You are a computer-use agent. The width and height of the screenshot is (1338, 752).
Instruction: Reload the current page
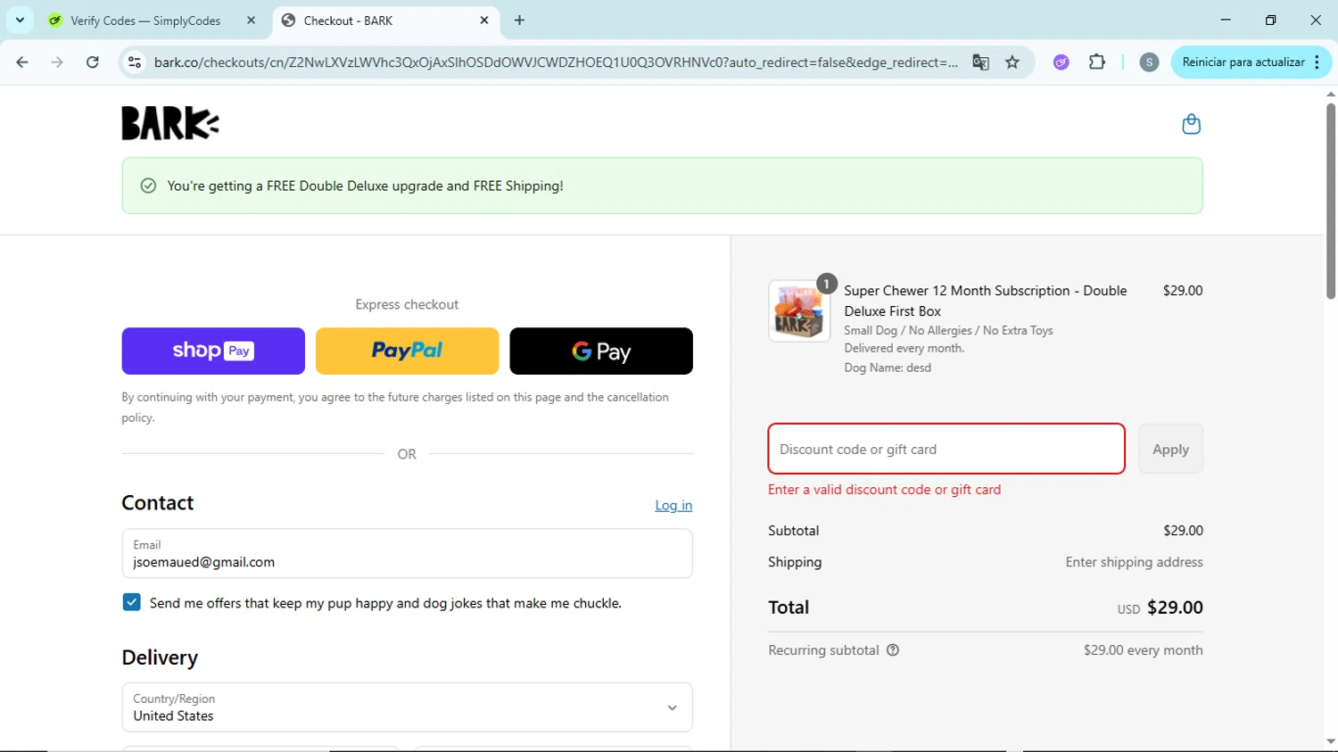[93, 62]
